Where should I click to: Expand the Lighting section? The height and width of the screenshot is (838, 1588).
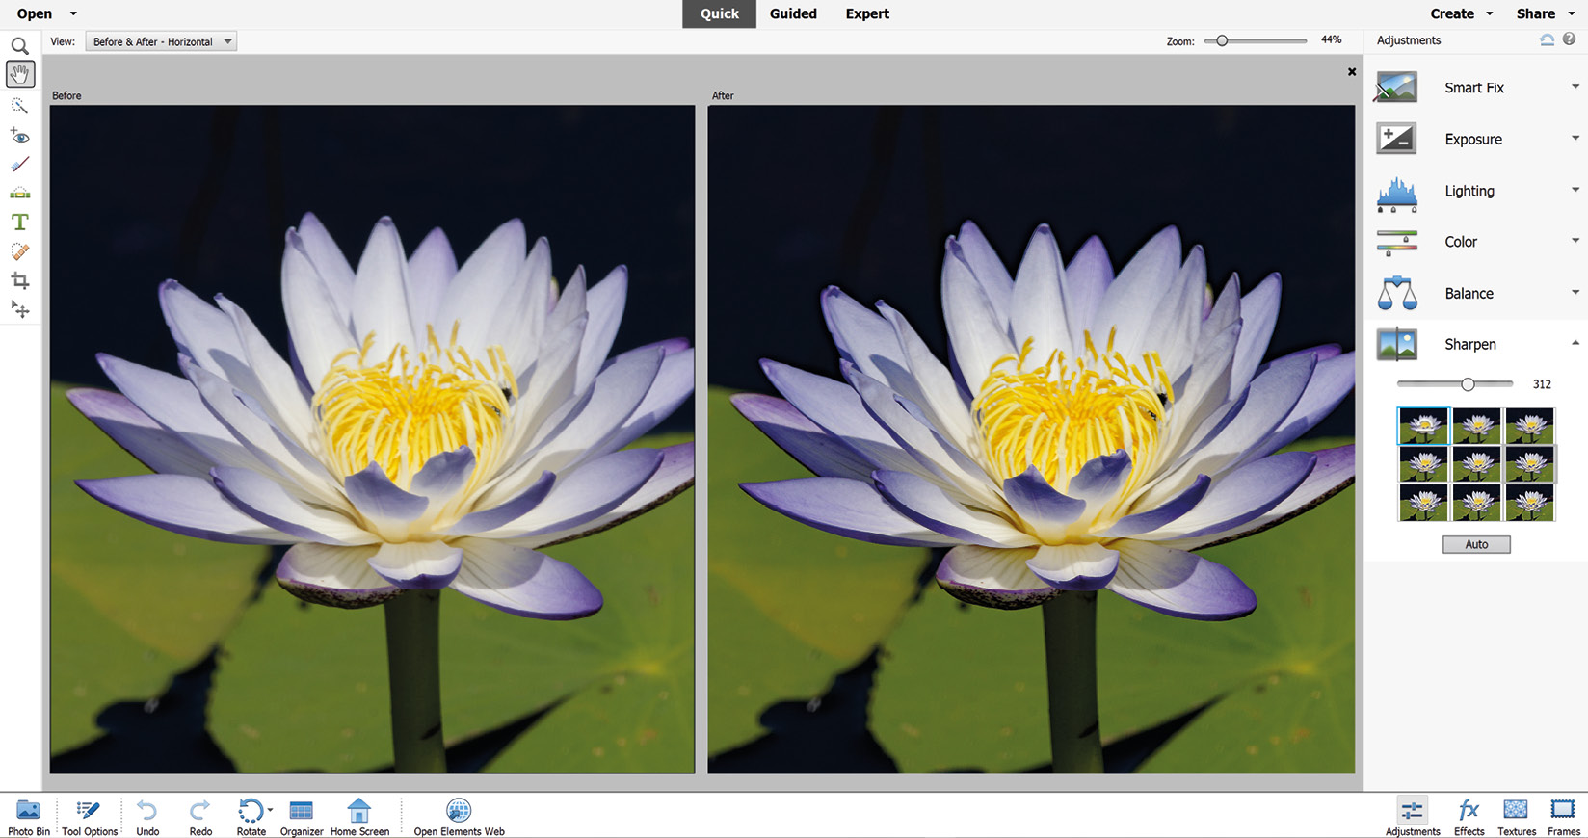coord(1575,190)
